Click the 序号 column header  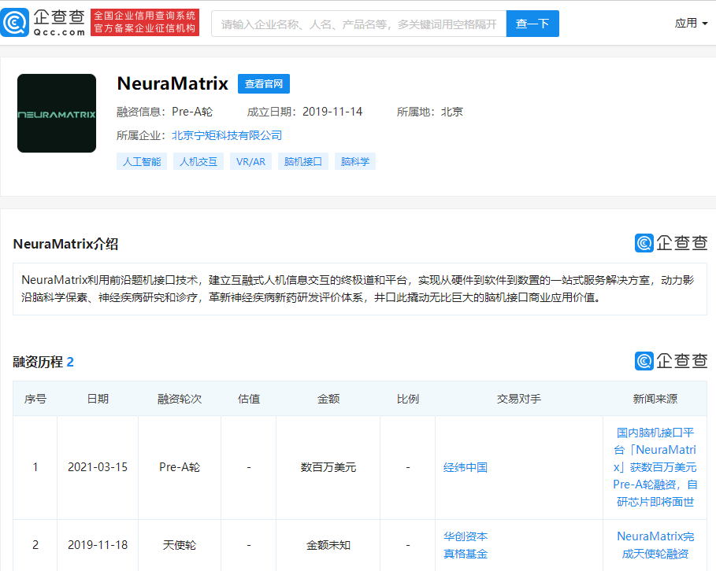coord(35,399)
